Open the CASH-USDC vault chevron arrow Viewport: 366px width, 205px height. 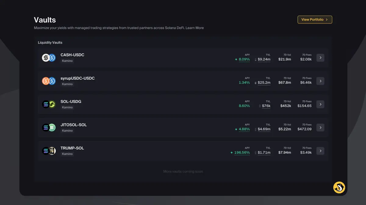coord(320,58)
